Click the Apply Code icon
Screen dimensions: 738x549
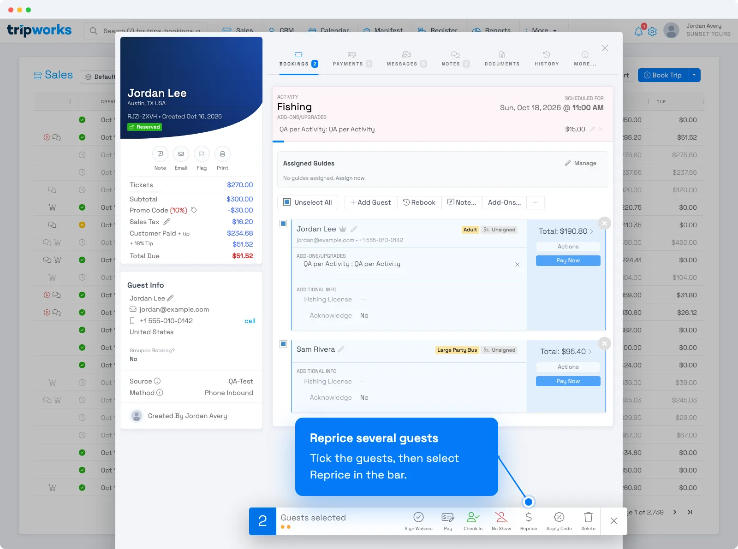point(559,517)
